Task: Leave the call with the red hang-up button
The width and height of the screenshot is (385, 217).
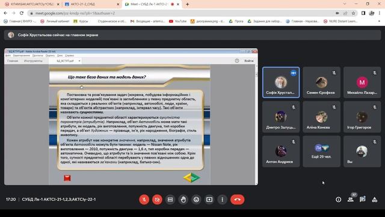Action: (237, 200)
